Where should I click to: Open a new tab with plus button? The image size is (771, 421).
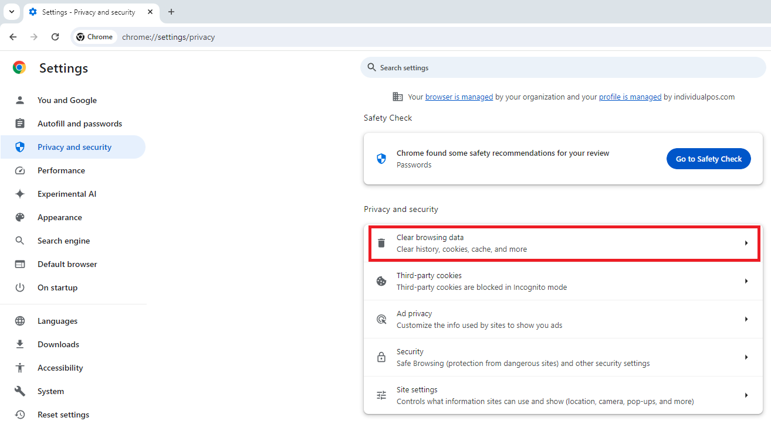tap(171, 12)
